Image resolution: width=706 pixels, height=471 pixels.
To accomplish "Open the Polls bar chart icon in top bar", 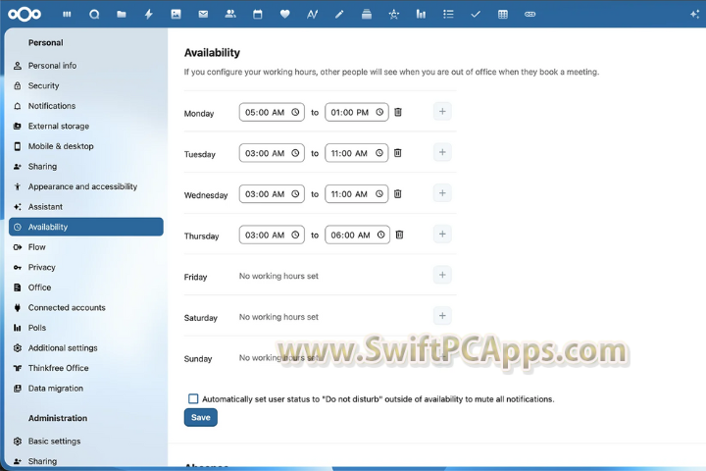I will (421, 15).
